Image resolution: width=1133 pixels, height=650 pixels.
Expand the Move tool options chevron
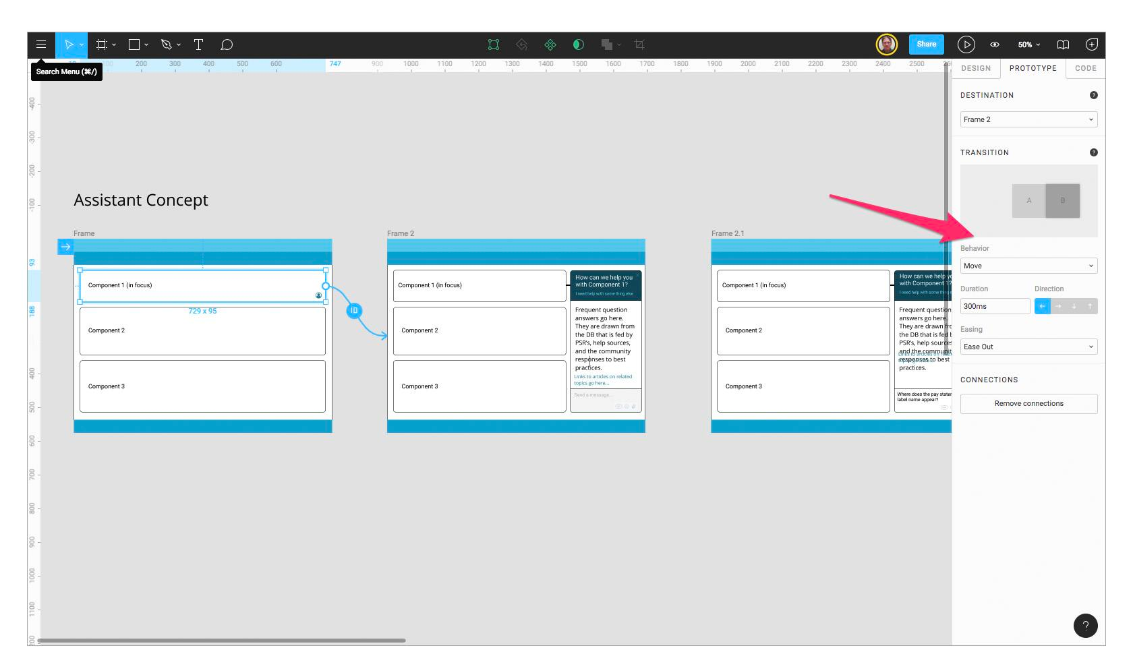[82, 45]
